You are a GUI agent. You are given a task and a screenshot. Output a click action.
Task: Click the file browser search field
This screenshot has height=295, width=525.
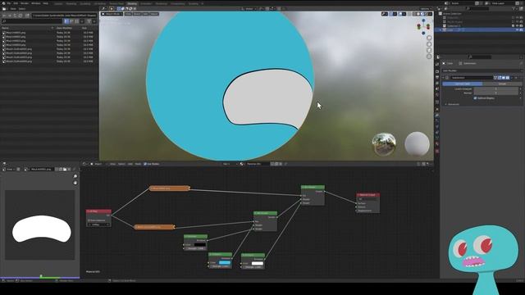(32, 21)
